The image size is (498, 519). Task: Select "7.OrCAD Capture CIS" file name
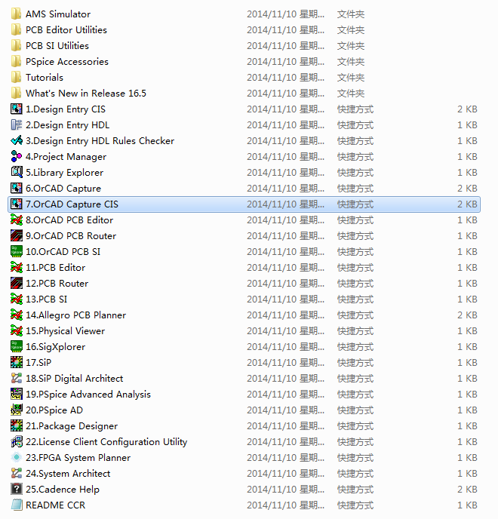(72, 204)
